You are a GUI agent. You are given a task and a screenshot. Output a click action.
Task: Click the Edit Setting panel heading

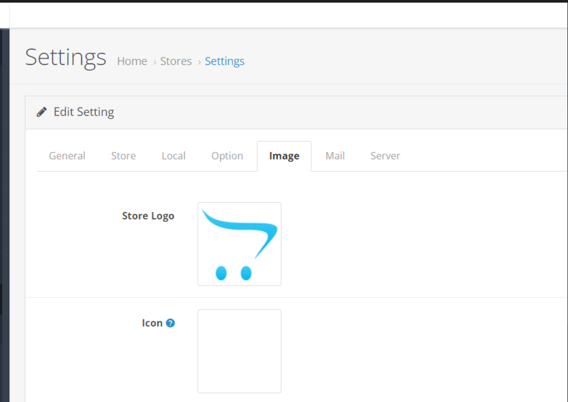click(84, 112)
